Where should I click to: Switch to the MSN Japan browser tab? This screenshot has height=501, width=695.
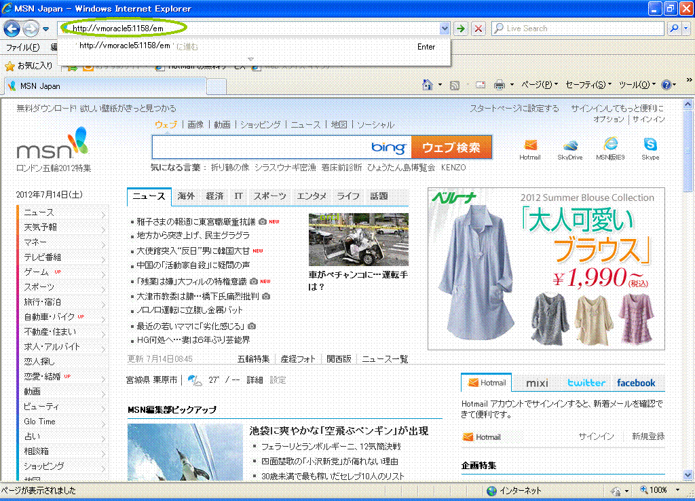(x=105, y=86)
